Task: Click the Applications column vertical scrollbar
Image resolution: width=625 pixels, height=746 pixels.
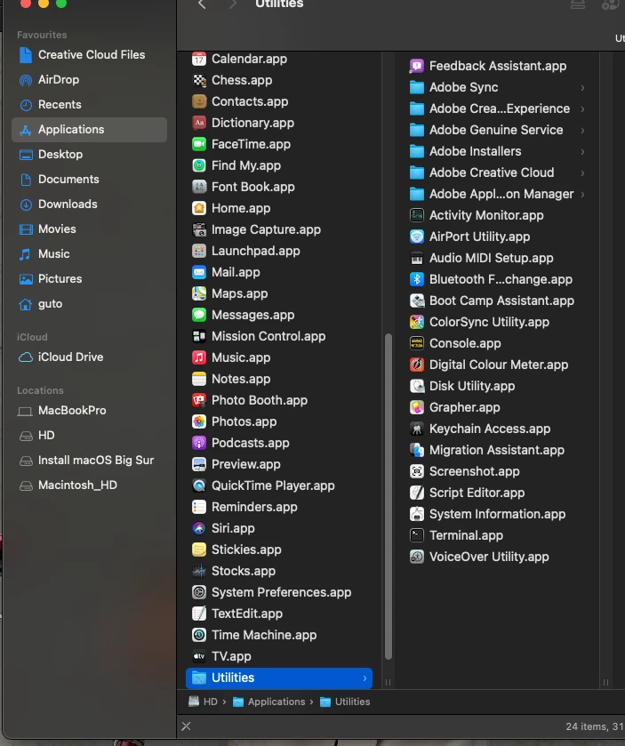Action: [389, 496]
